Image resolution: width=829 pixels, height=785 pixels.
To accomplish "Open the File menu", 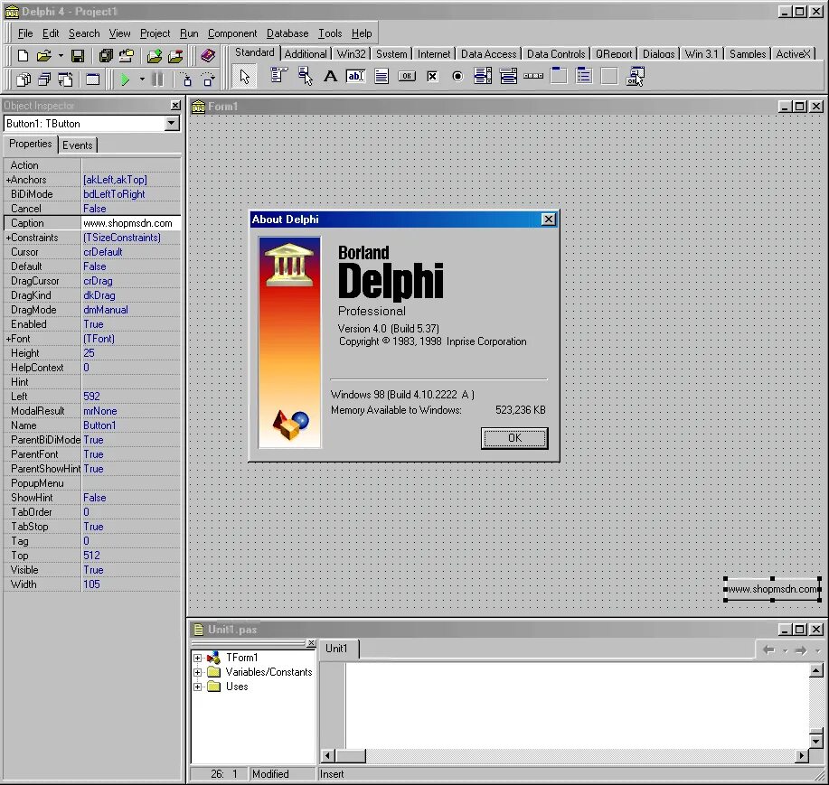I will [x=25, y=33].
